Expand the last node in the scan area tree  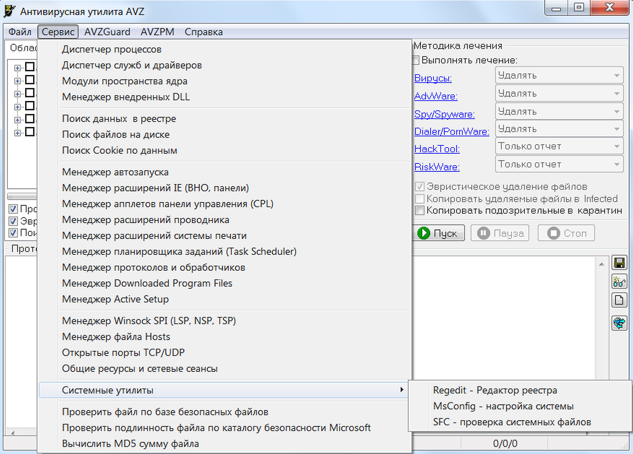[x=17, y=133]
